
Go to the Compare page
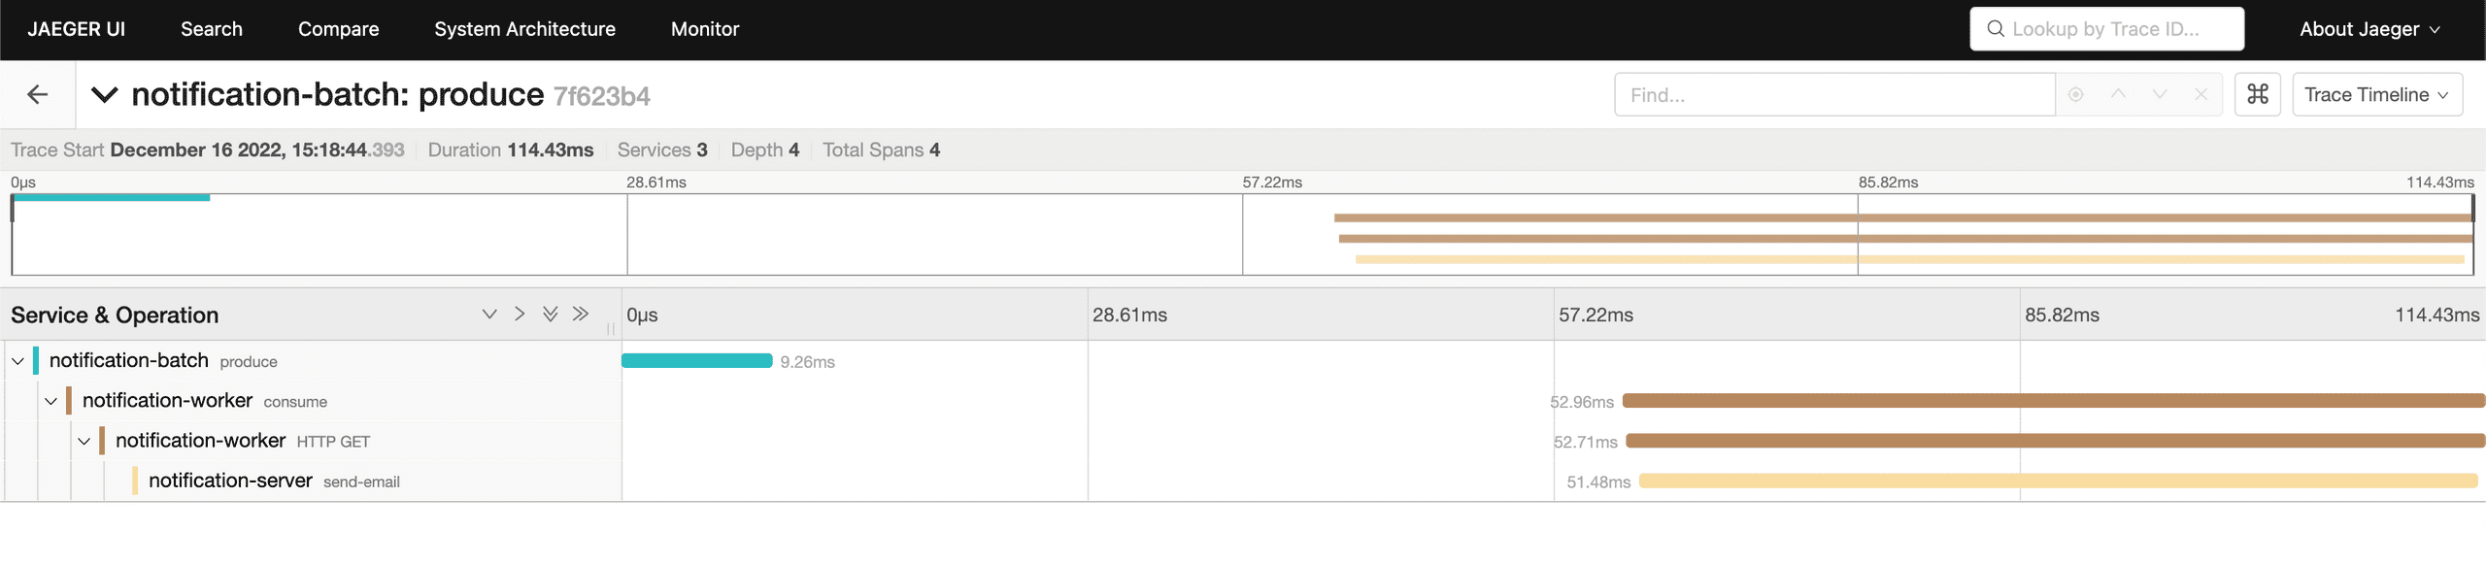click(x=338, y=29)
